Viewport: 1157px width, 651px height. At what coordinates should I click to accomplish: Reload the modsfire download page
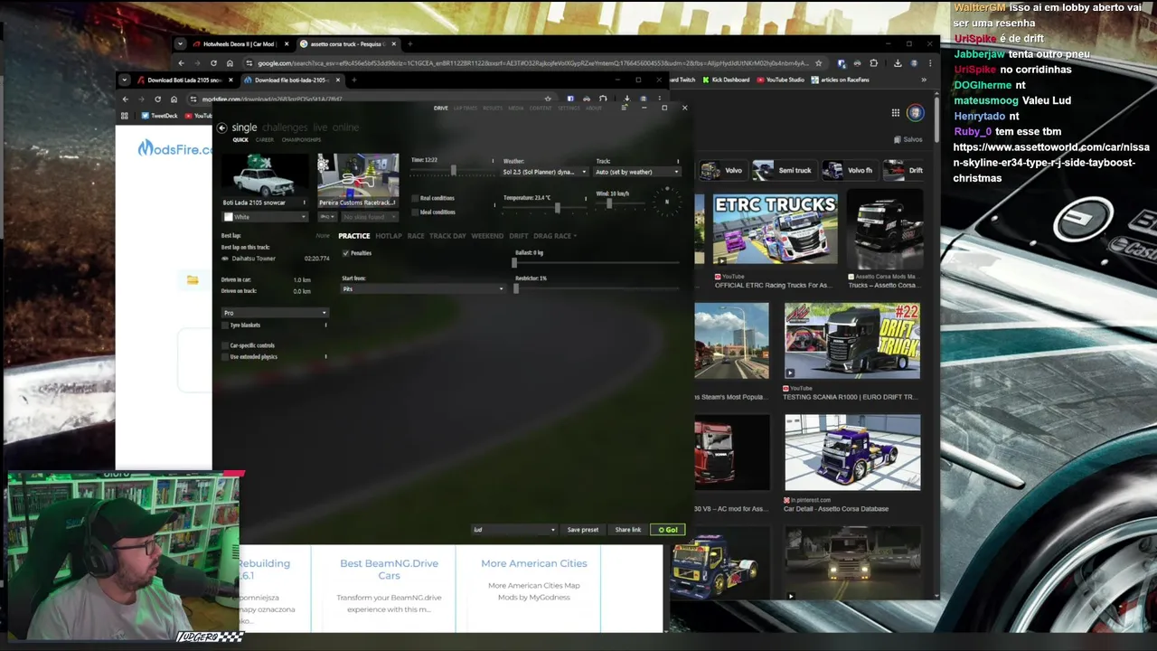[157, 99]
